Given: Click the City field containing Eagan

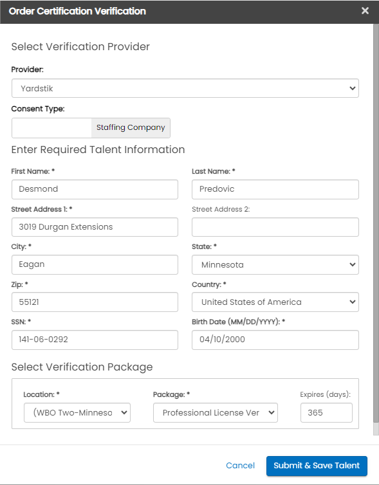Looking at the screenshot, I should click(95, 264).
